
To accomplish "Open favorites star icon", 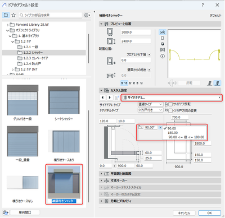I will click(13, 15).
